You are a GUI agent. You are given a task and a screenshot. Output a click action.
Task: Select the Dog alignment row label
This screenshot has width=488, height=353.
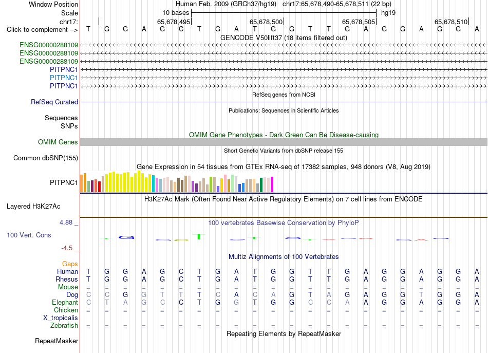pyautogui.click(x=72, y=294)
